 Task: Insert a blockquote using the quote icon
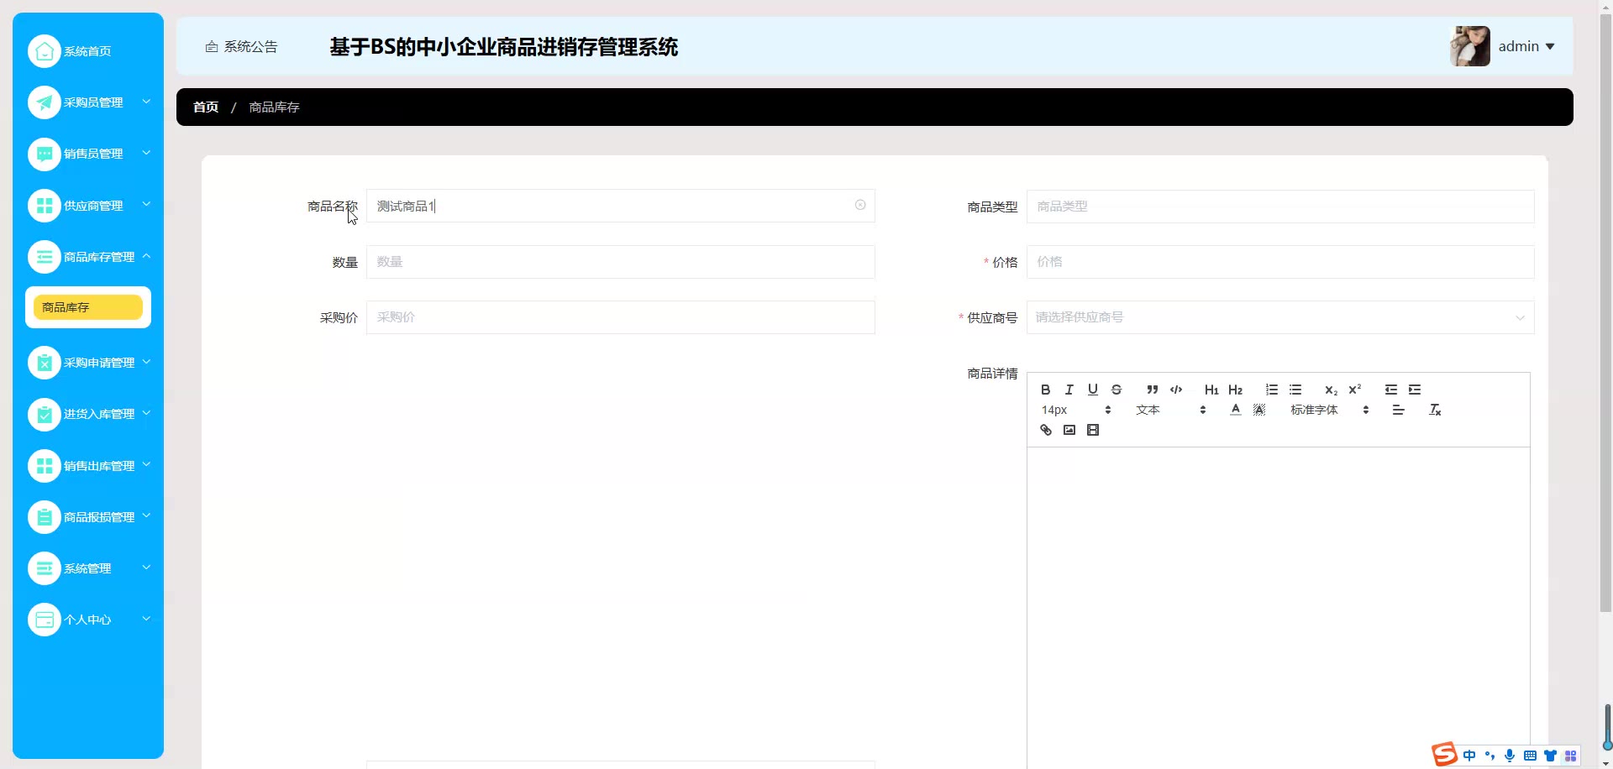[1152, 390]
